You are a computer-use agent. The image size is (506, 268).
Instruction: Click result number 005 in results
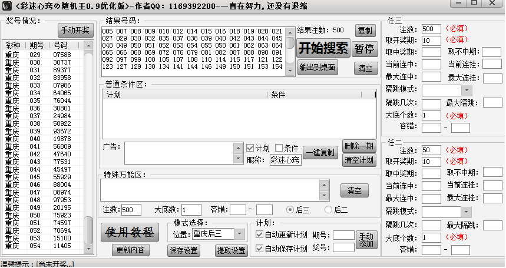(x=107, y=31)
